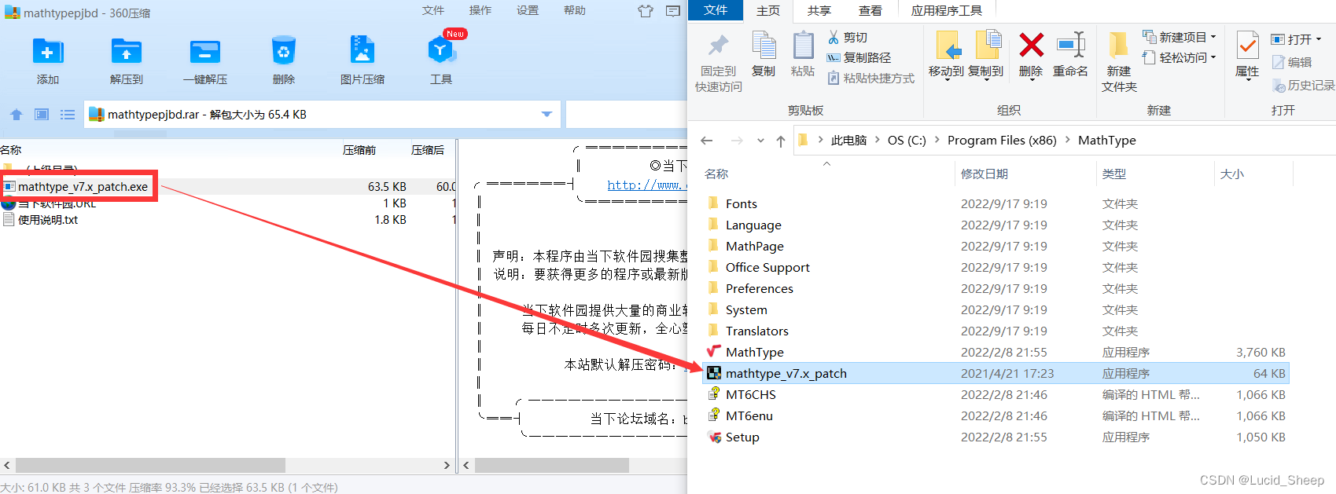Open the 帮助 menu in 360压缩

coord(575,10)
